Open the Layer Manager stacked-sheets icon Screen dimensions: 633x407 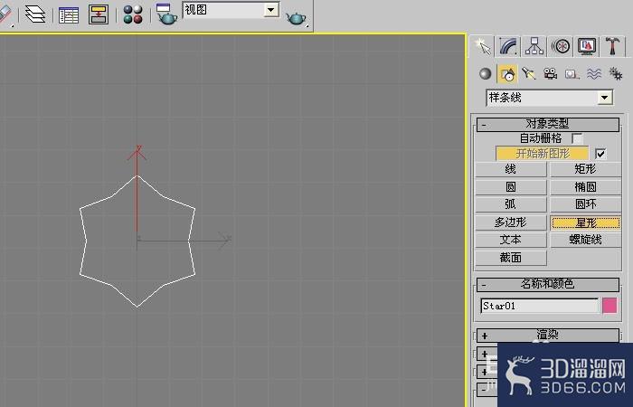tap(35, 14)
